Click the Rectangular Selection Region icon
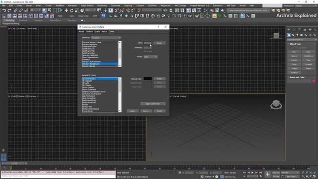The height and width of the screenshot is (179, 318). click(55, 10)
